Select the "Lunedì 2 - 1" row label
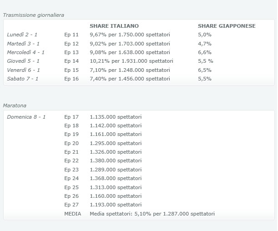The image size is (278, 231). point(23,35)
